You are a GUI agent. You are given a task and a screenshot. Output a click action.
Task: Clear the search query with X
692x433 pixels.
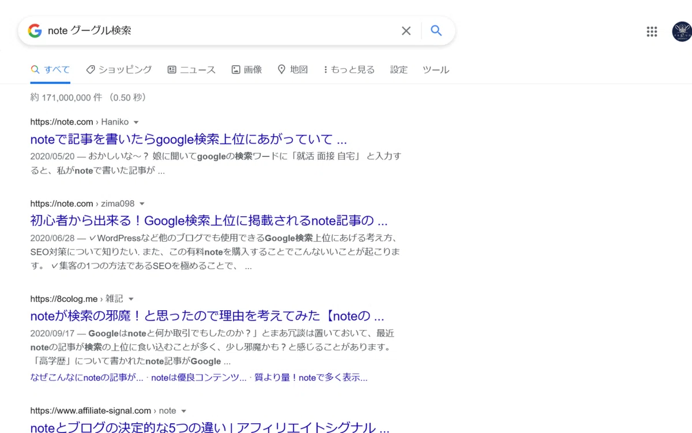tap(406, 31)
